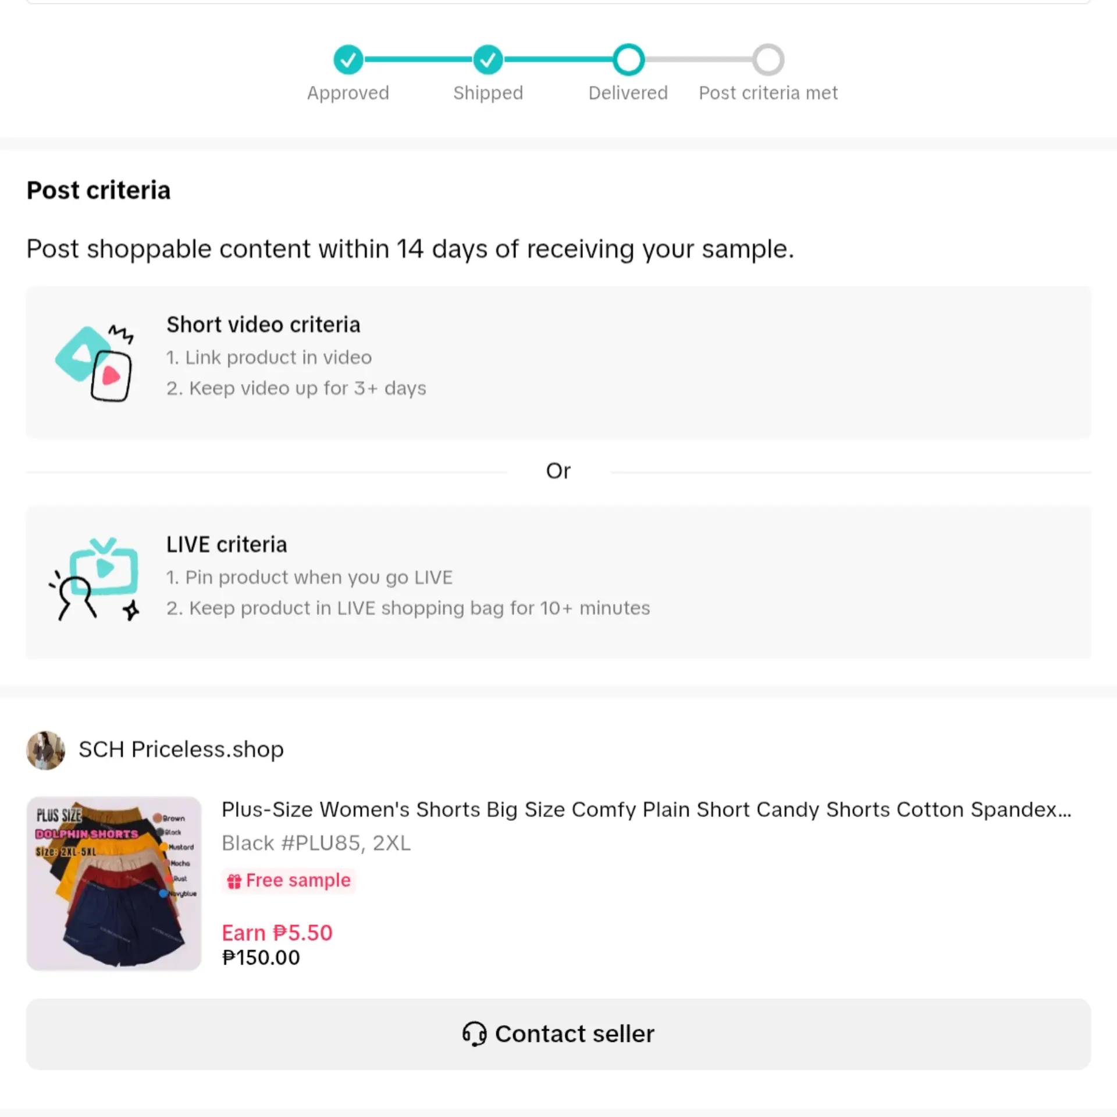Open the SCH Priceless.shop store name
Viewport: 1117px width, 1117px height.
point(181,749)
